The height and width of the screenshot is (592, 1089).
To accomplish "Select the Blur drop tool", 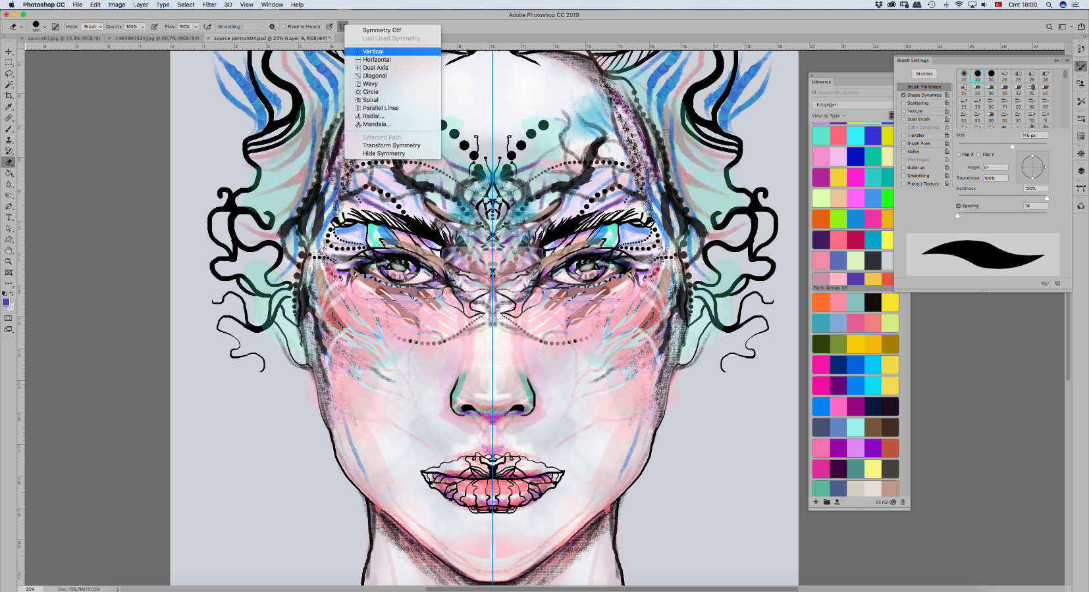I will pyautogui.click(x=9, y=184).
